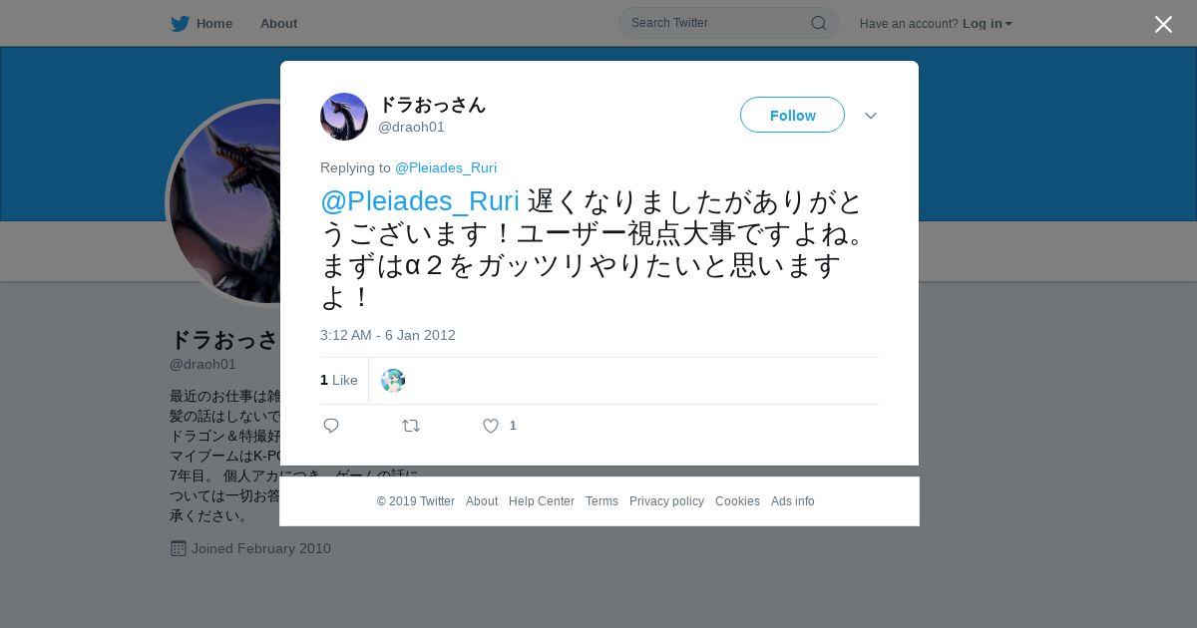
Task: View the 1 Like count
Action: 339,380
